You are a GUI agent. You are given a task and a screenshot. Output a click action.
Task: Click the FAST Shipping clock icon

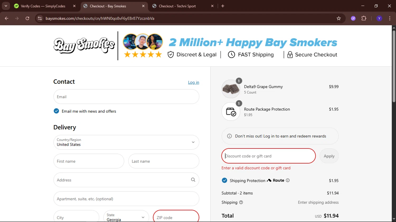tap(231, 55)
